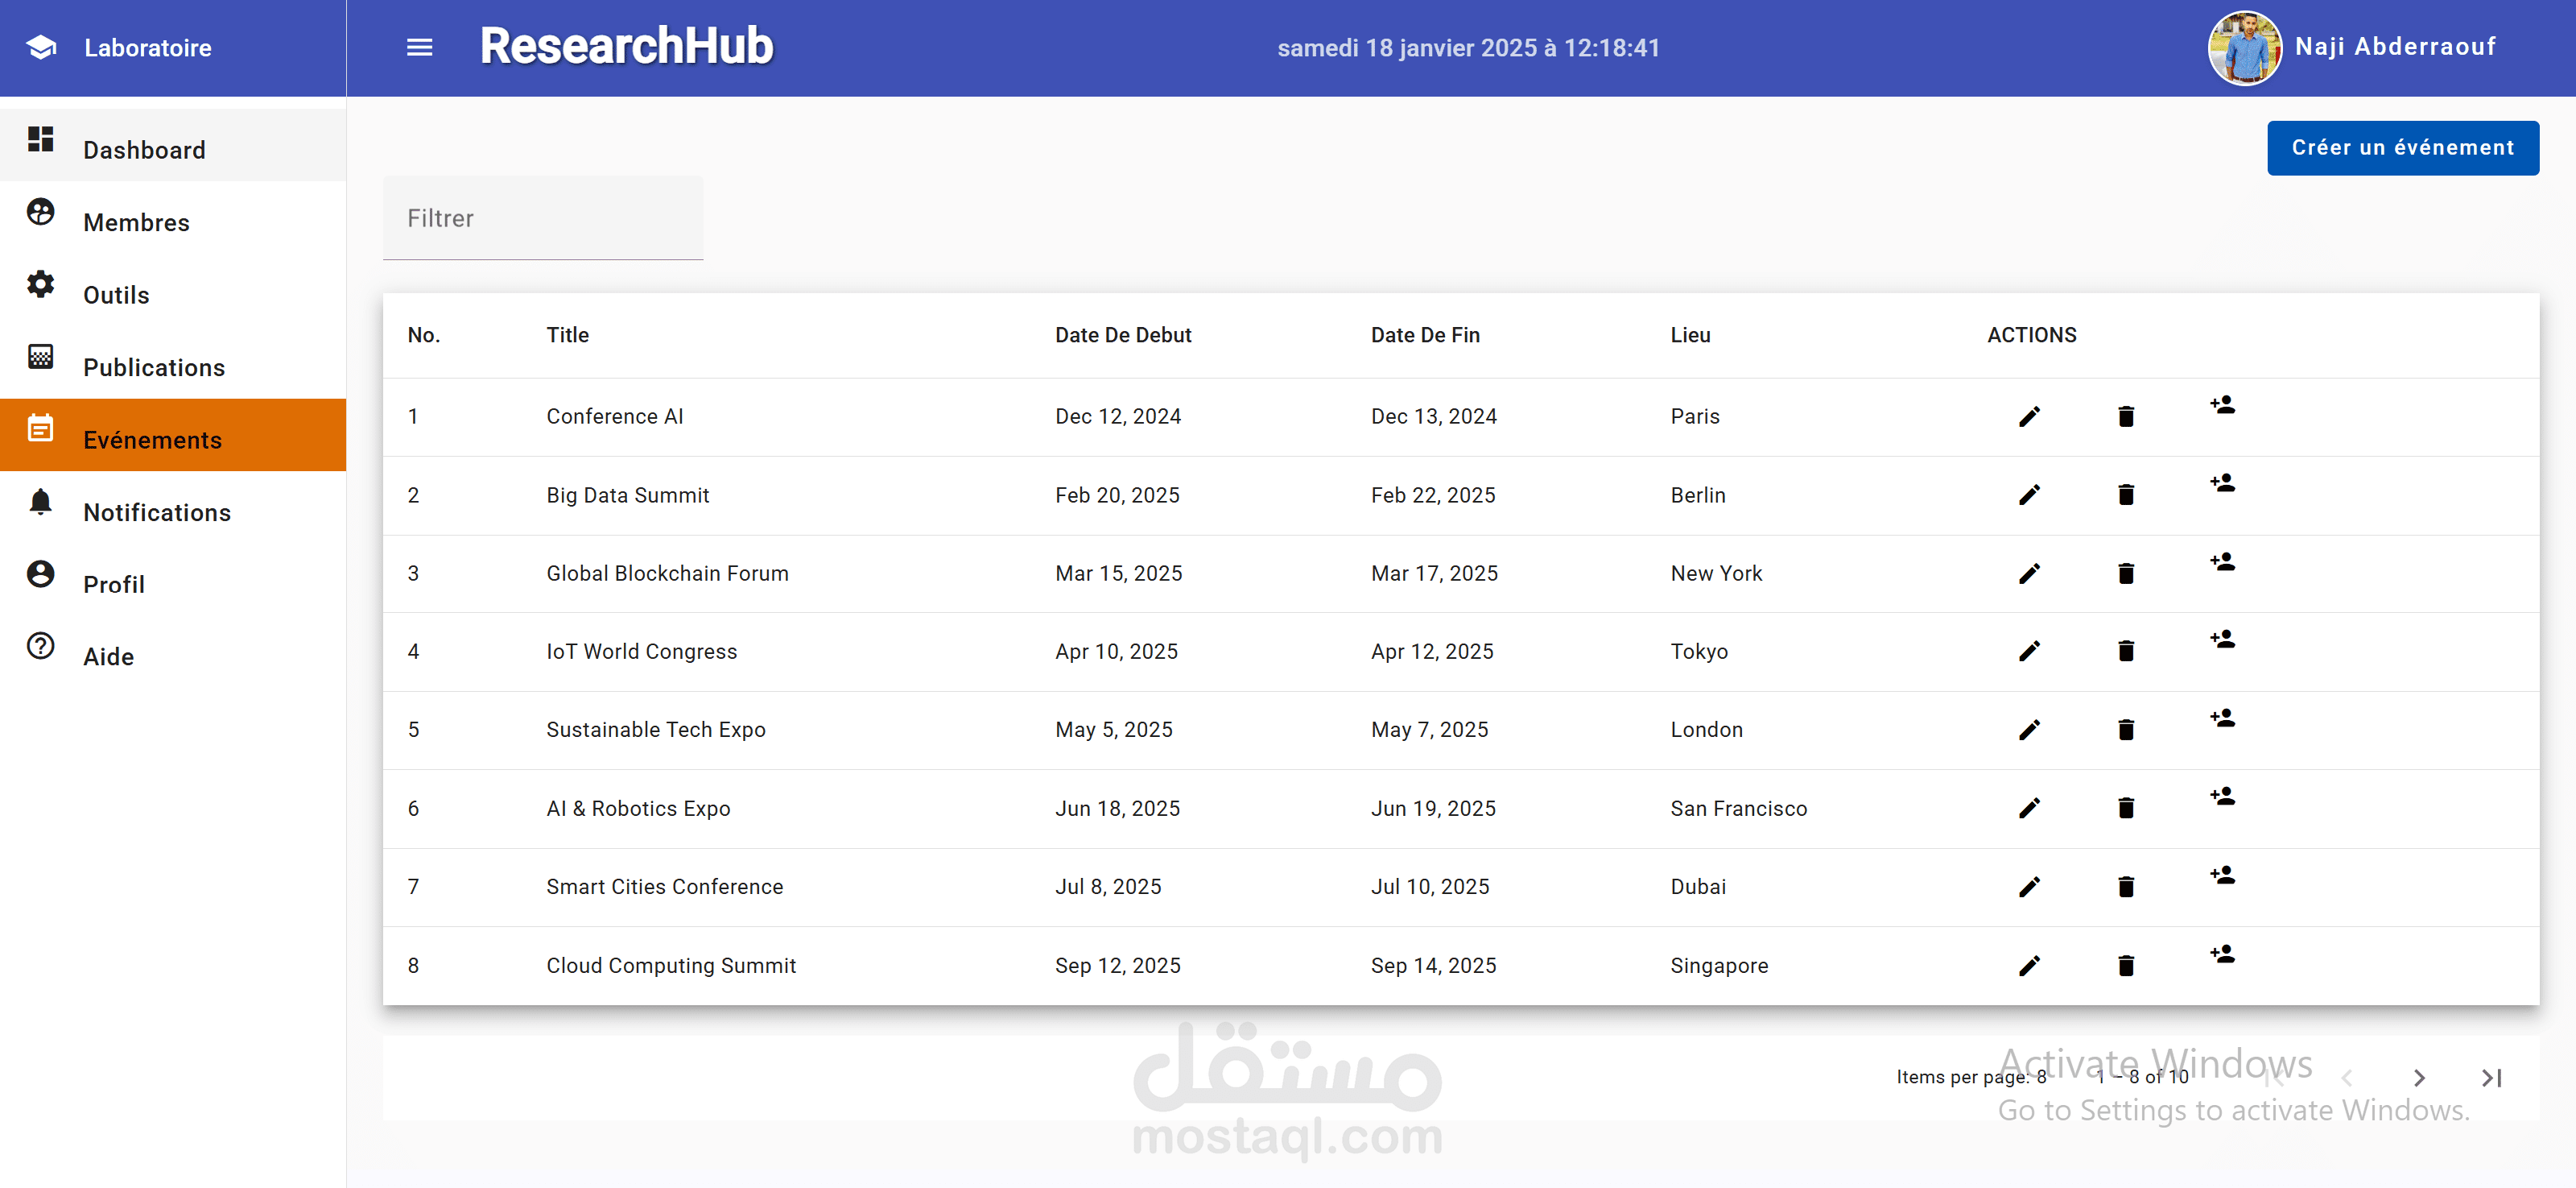Open the Items per page selector
Image resolution: width=2576 pixels, height=1188 pixels.
pos(2041,1077)
